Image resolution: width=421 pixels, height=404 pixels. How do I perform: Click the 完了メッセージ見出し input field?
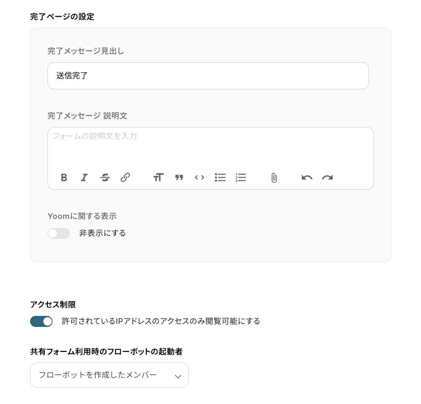pos(208,76)
